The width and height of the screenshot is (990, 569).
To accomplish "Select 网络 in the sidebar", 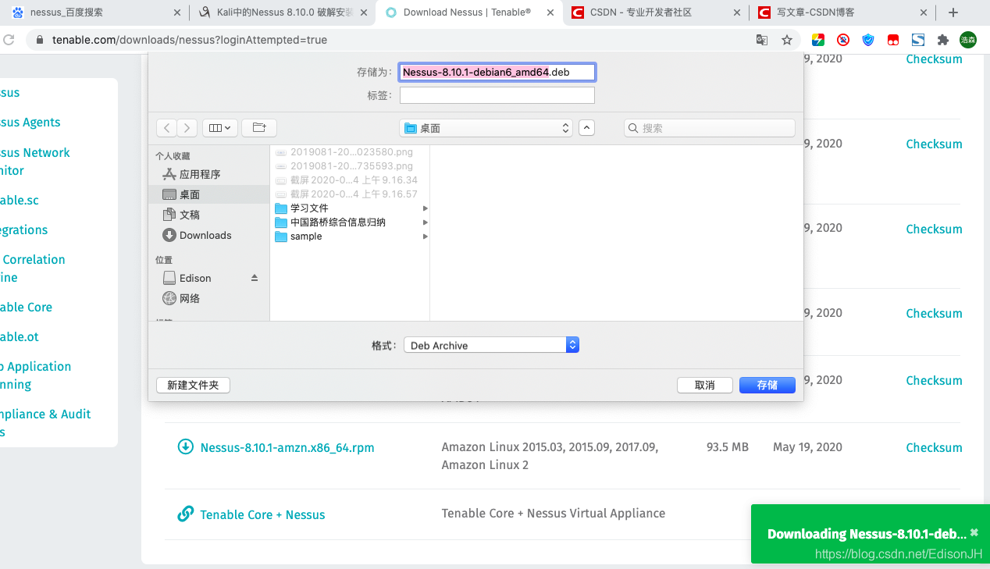I will [208, 298].
